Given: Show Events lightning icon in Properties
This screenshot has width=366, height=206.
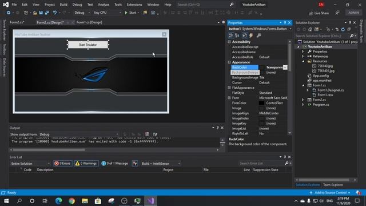Looking at the screenshot, I should 251,35.
